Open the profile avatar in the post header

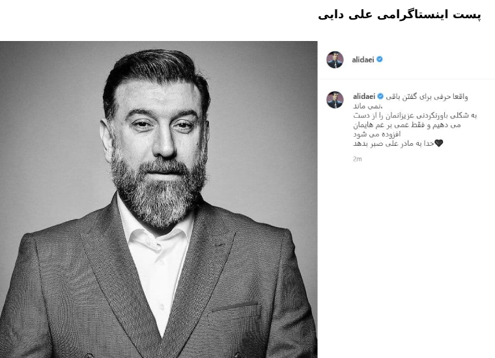tap(335, 60)
